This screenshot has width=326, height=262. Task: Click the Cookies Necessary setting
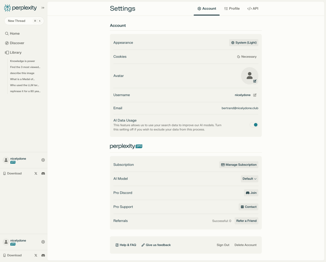(x=247, y=56)
